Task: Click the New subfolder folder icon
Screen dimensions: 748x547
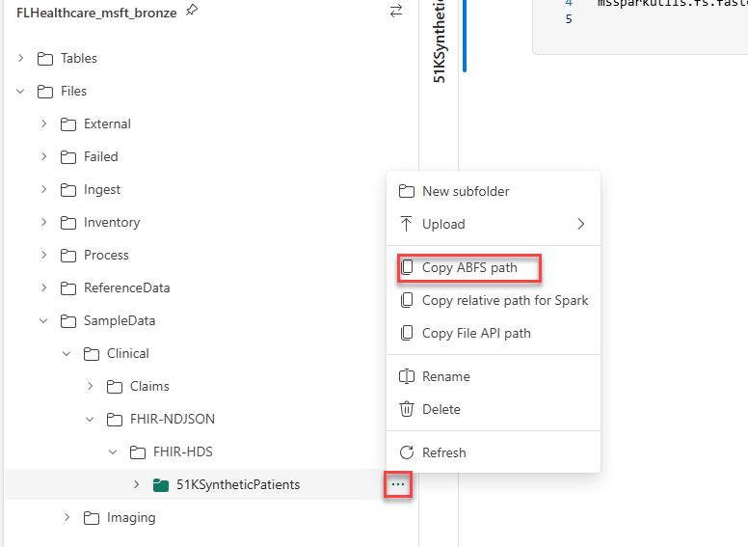Action: (407, 191)
